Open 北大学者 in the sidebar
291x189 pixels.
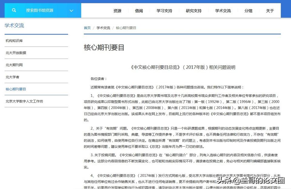point(36,77)
